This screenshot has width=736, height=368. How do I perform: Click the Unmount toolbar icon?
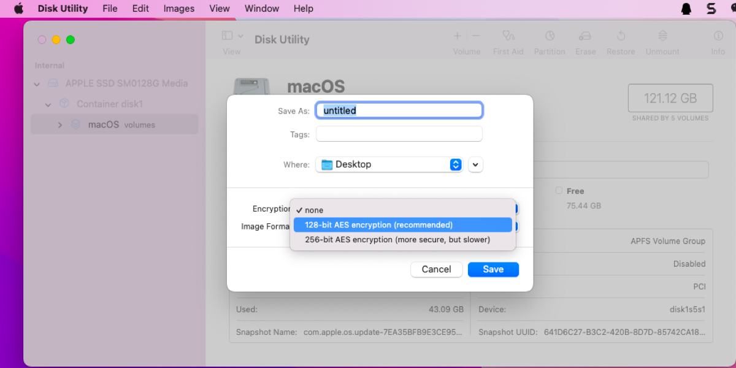(662, 36)
